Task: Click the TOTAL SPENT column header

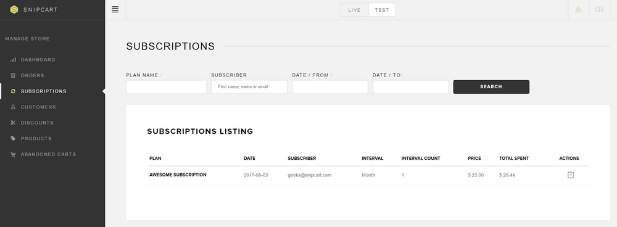Action: click(x=514, y=158)
